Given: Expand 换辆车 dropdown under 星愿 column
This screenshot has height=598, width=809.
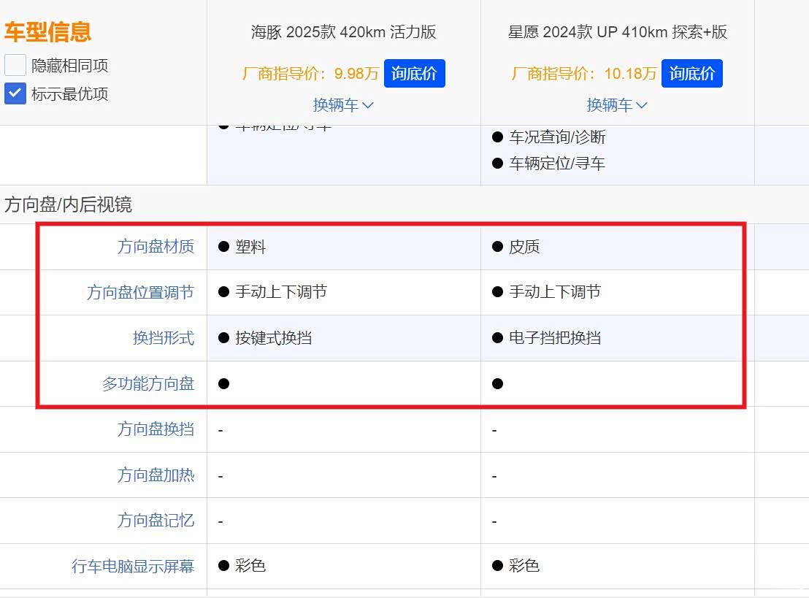Looking at the screenshot, I should coord(617,105).
